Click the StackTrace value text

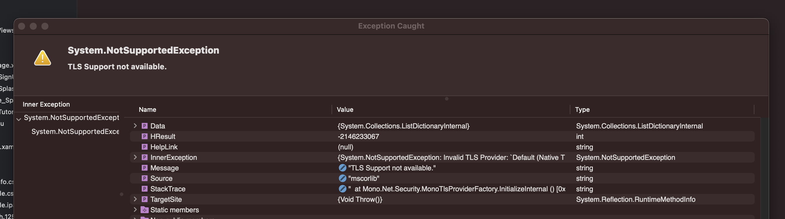click(x=456, y=189)
